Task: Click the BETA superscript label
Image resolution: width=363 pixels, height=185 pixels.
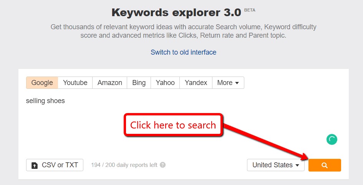Action: 250,10
